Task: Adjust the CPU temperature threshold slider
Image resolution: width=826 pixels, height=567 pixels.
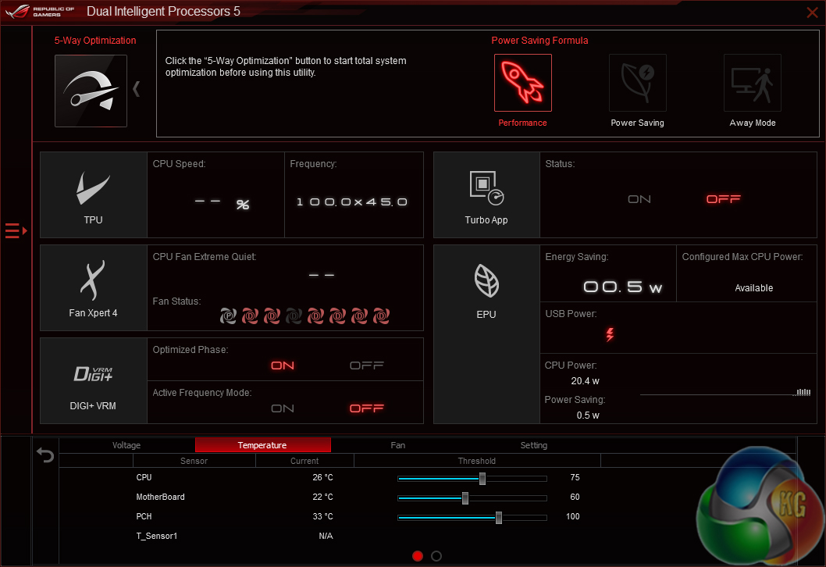Action: point(482,479)
